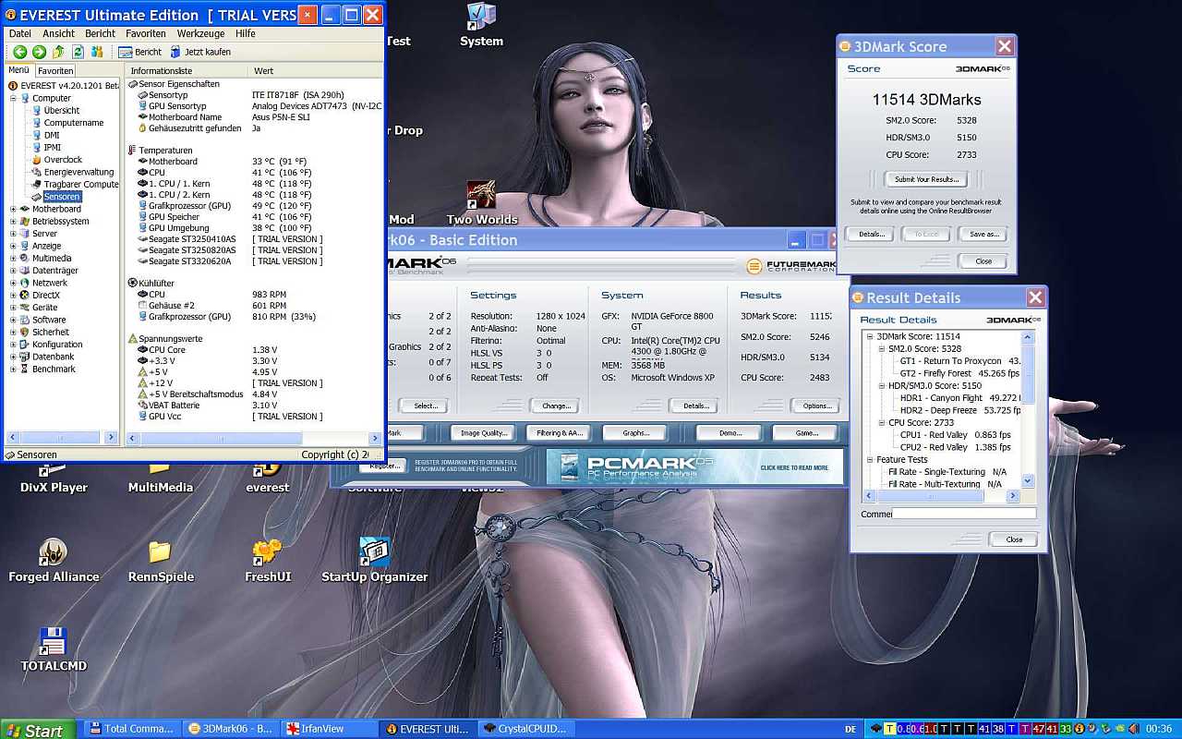1182x739 pixels.
Task: Click the PCMark05 banner ad
Action: (x=694, y=466)
